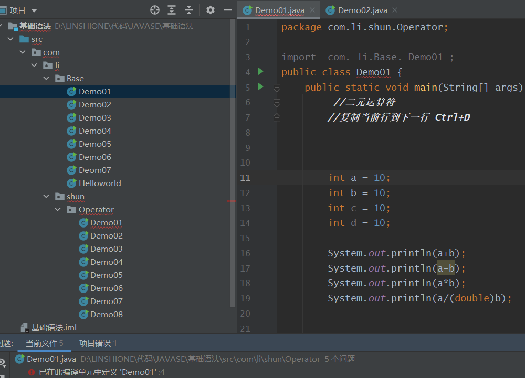Screen dimensions: 525x378
Task: Fold the comment block at line 6
Action: tap(277, 103)
